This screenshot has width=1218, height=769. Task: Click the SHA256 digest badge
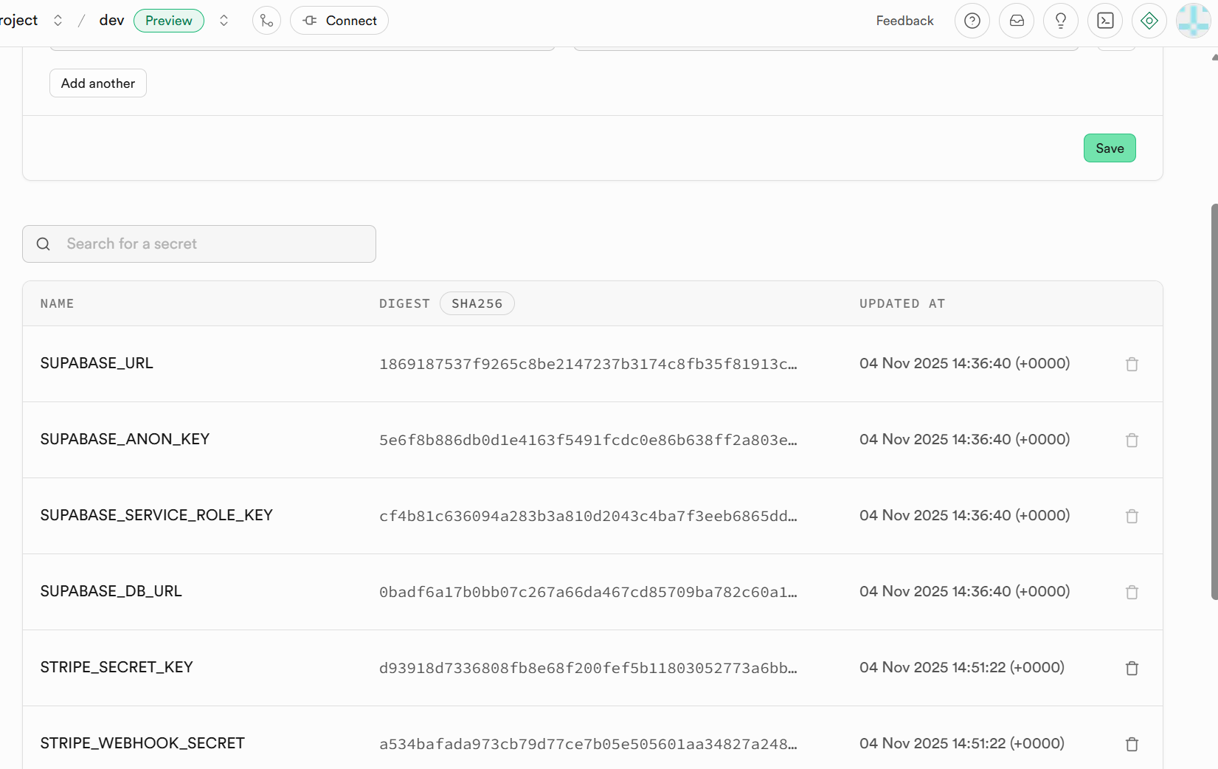[x=477, y=303]
